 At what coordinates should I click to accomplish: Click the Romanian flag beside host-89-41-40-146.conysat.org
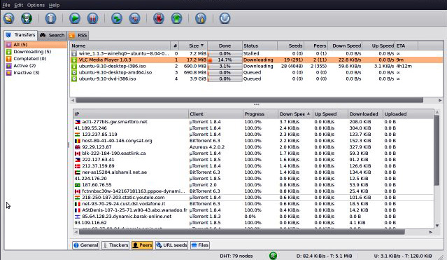tap(77, 141)
